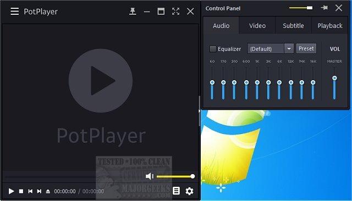This screenshot has height=201, width=352.
Task: Open the settings gear control panel
Action: tap(189, 191)
